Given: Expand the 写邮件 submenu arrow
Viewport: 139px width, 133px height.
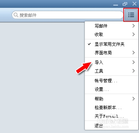Looking at the screenshot, I should 134,26.
